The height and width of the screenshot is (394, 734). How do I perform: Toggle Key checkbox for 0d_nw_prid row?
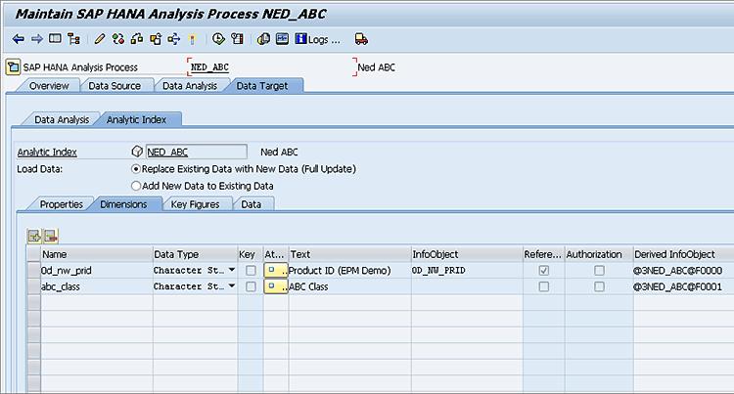(251, 271)
